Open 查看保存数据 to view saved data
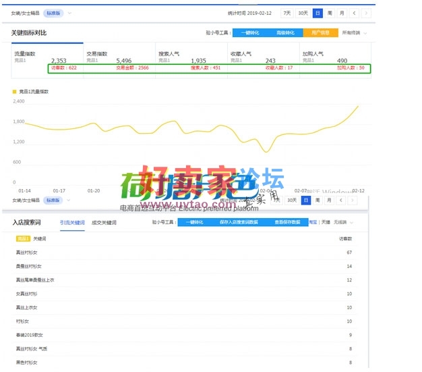Image resolution: width=422 pixels, height=372 pixels. coord(287,222)
